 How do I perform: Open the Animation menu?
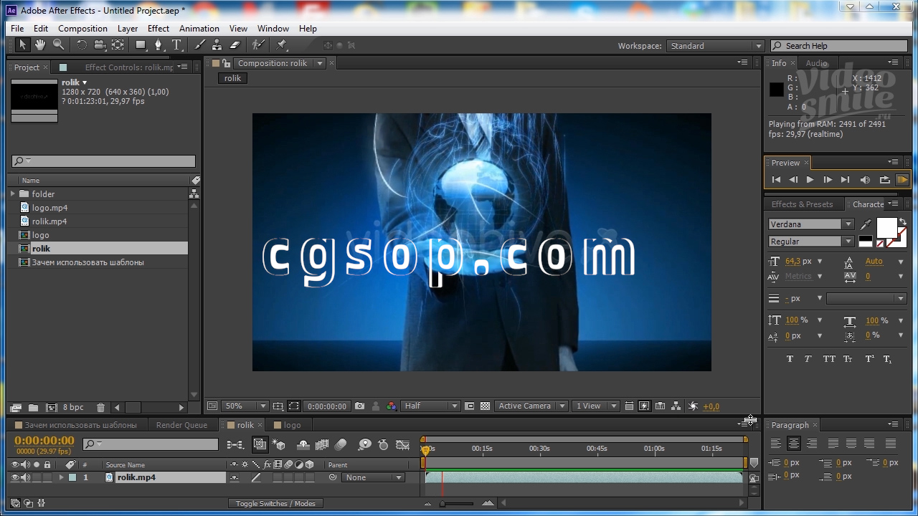(x=199, y=29)
